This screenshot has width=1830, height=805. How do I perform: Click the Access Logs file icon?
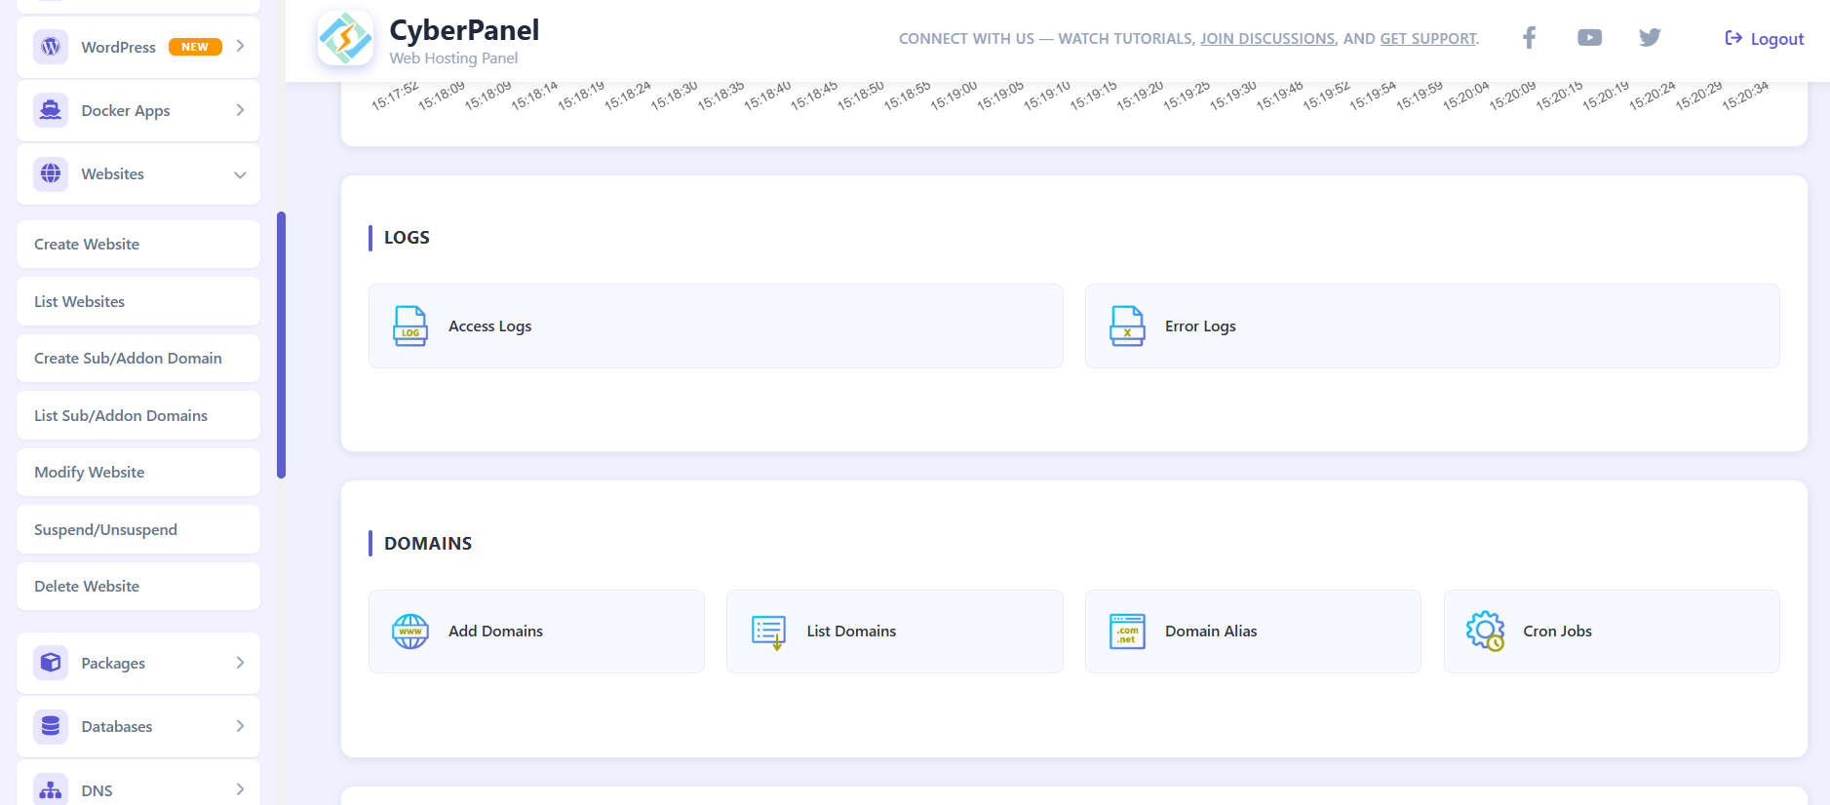coord(410,326)
